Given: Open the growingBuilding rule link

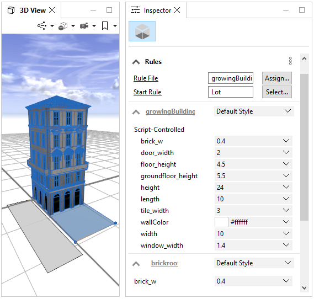Looking at the screenshot, I should (170, 111).
